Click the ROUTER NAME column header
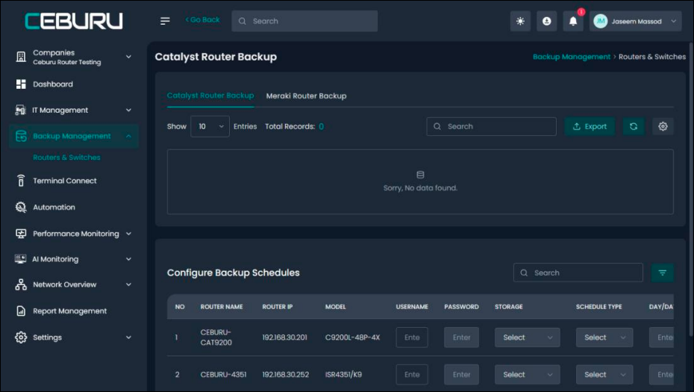The height and width of the screenshot is (392, 694). tap(222, 307)
